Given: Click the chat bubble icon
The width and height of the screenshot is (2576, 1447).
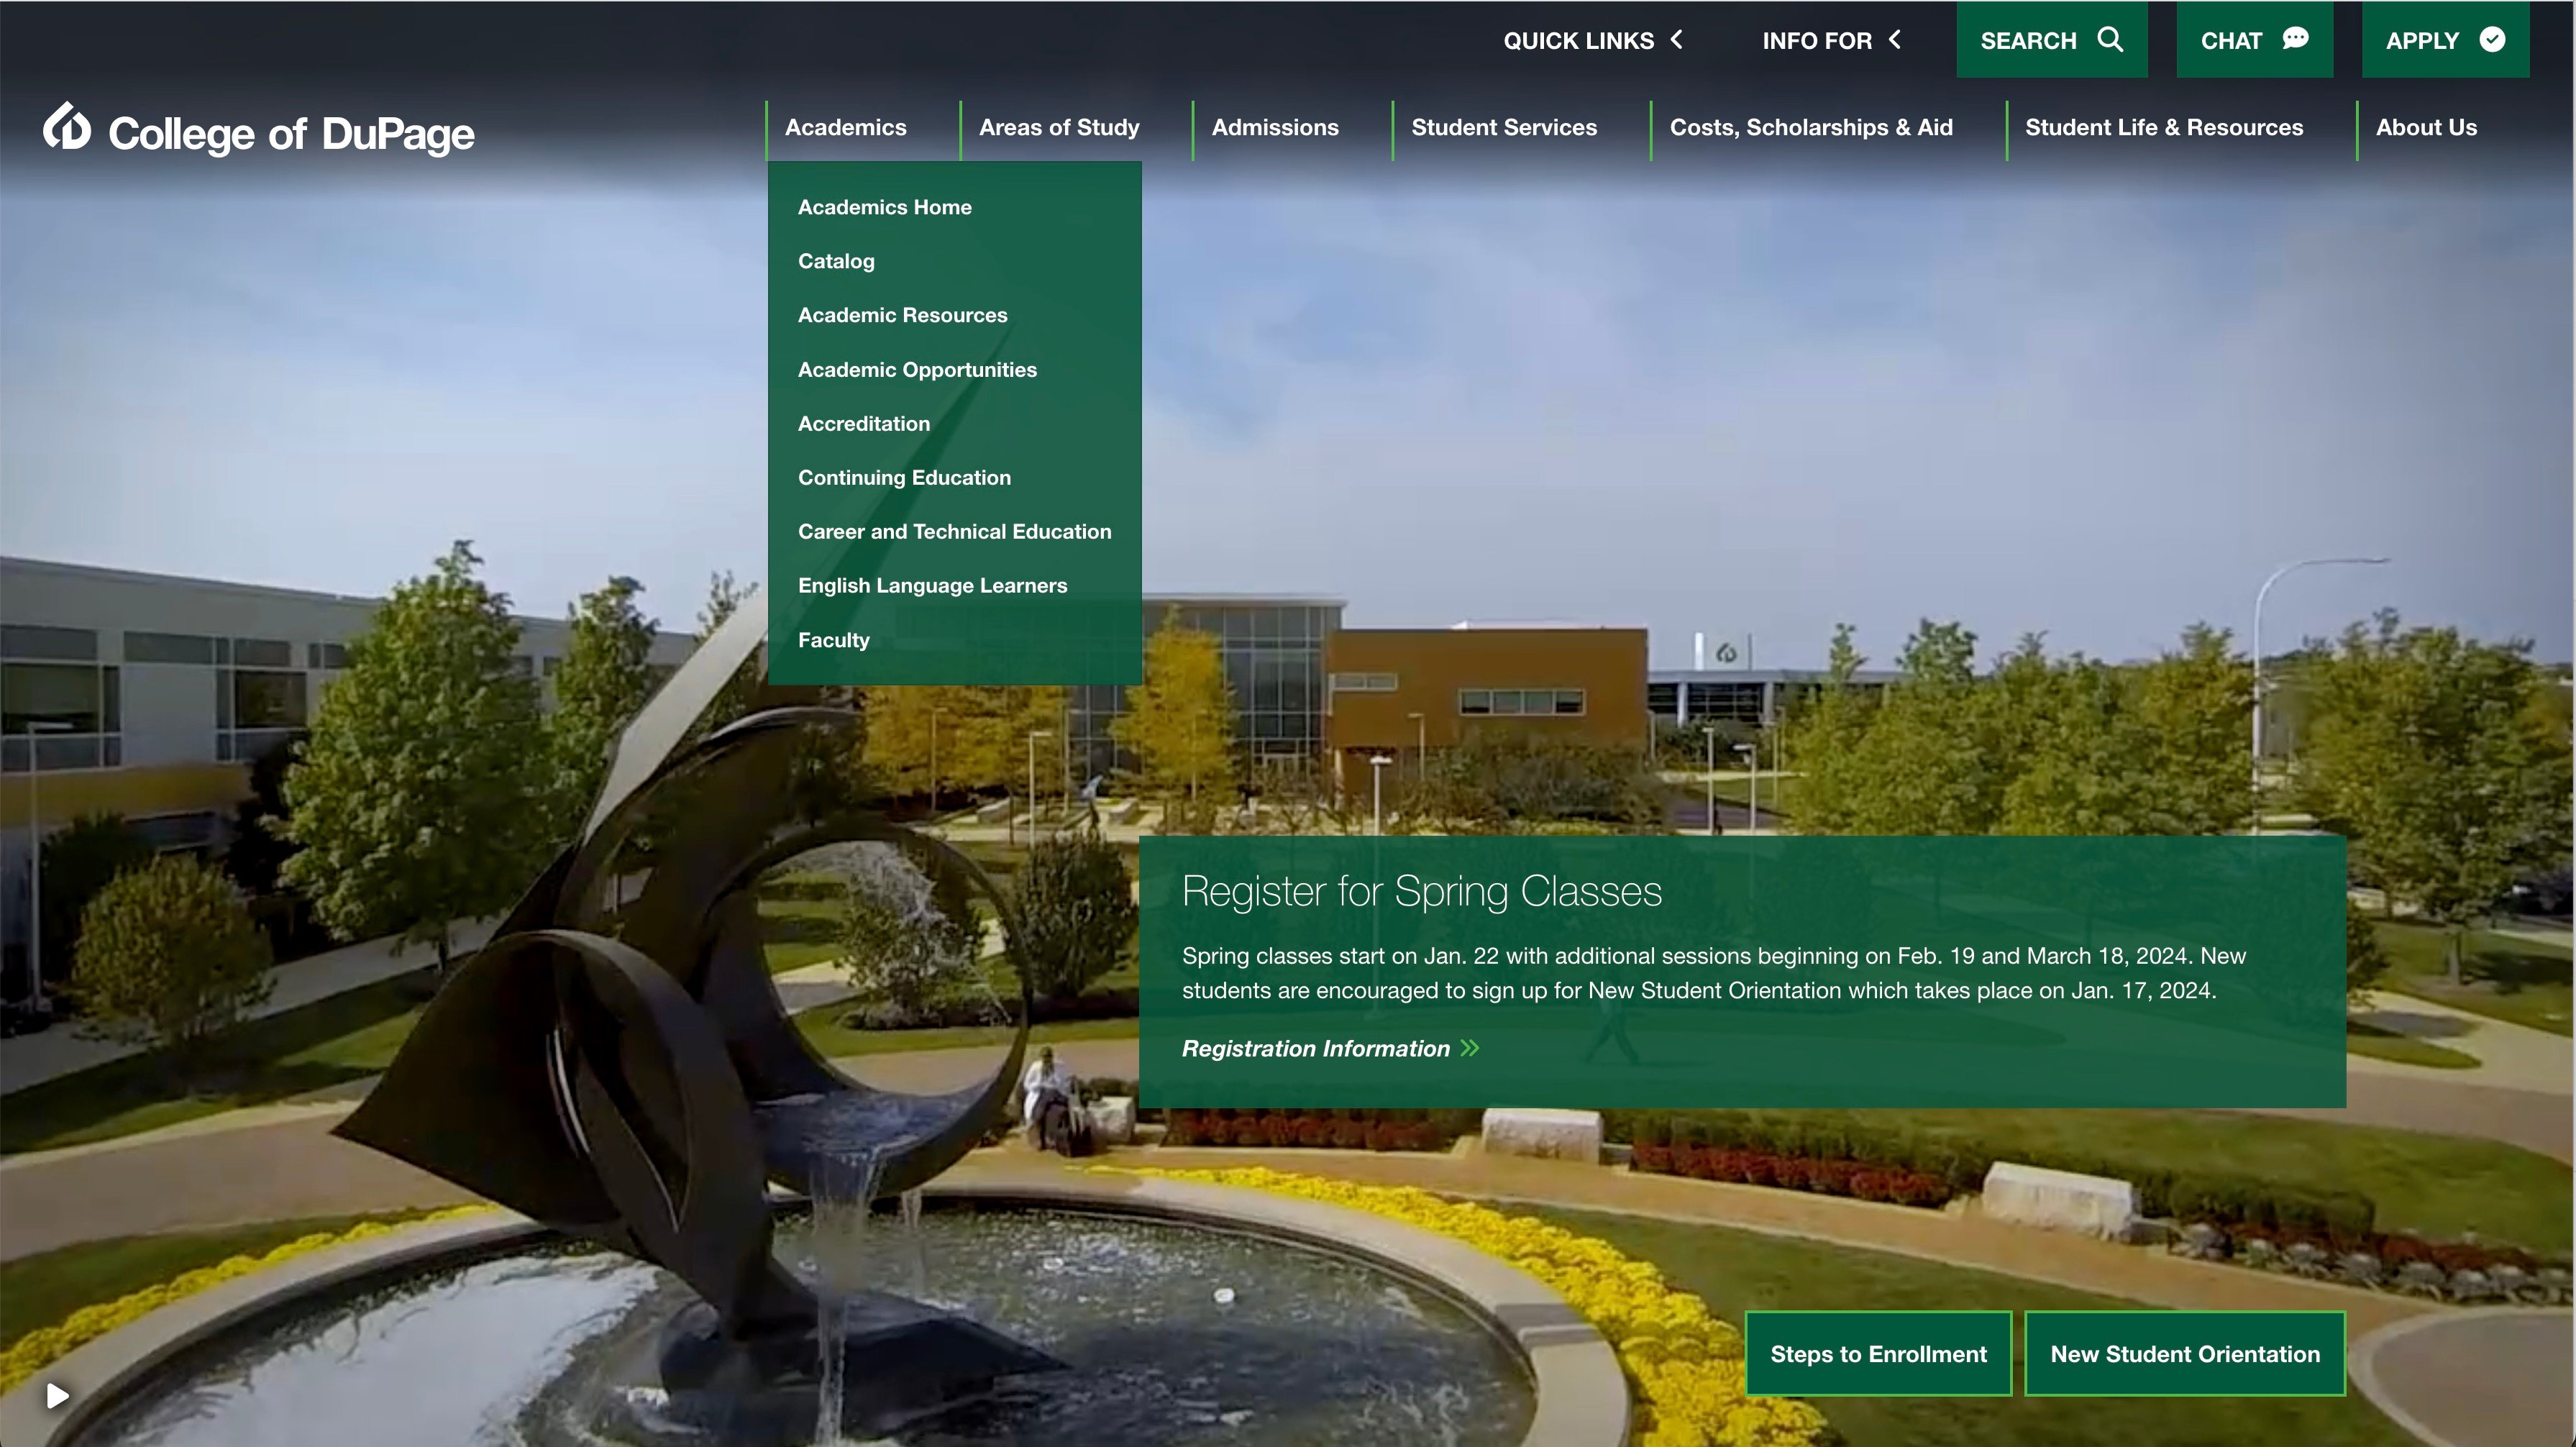Looking at the screenshot, I should pos(2296,40).
